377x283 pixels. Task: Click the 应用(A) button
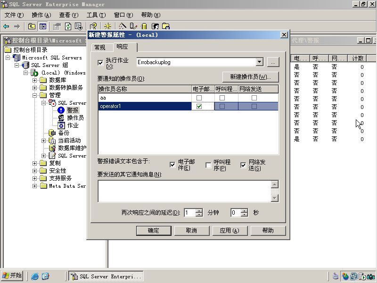229,231
